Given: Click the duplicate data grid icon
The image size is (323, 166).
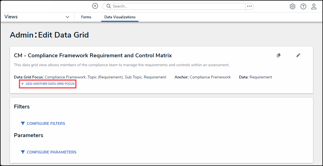Looking at the screenshot, I should click(x=279, y=55).
